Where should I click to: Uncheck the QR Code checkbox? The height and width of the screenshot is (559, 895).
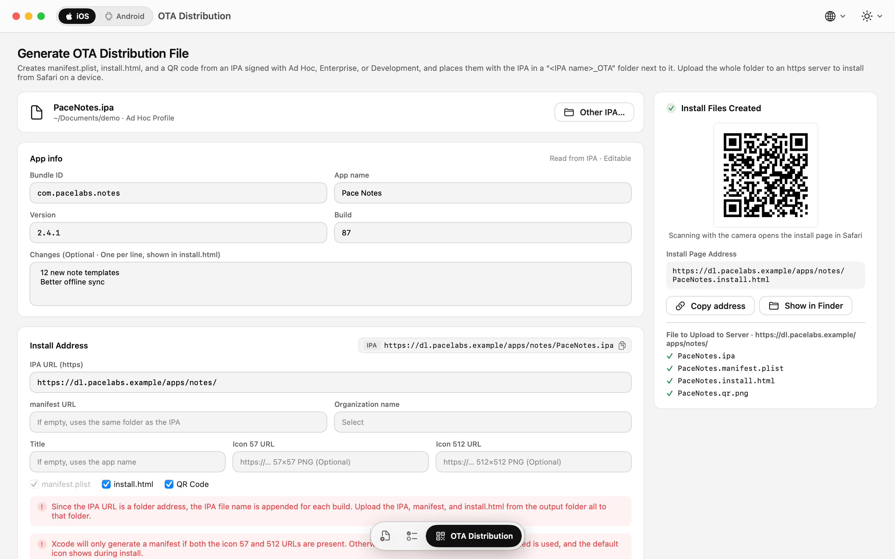[x=169, y=484]
